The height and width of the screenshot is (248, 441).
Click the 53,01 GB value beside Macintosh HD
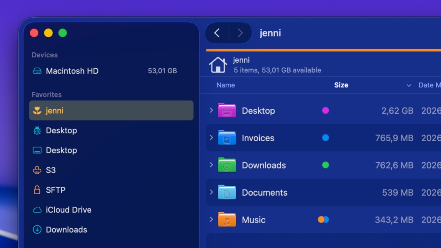(x=162, y=71)
